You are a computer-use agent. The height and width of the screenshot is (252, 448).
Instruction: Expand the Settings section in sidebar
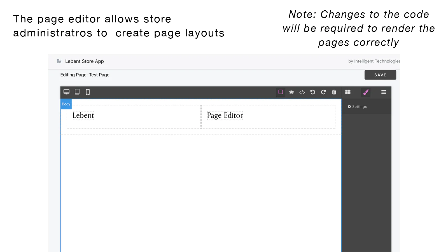pos(357,107)
